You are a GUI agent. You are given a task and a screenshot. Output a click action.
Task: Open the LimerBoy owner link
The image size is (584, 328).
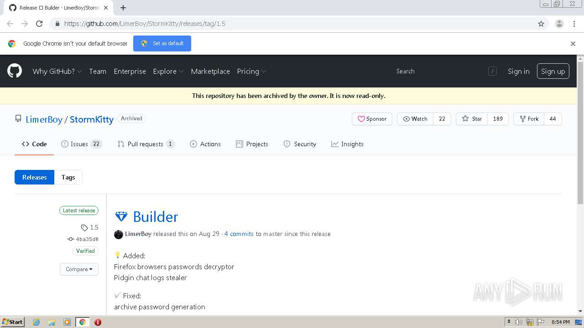coord(44,119)
